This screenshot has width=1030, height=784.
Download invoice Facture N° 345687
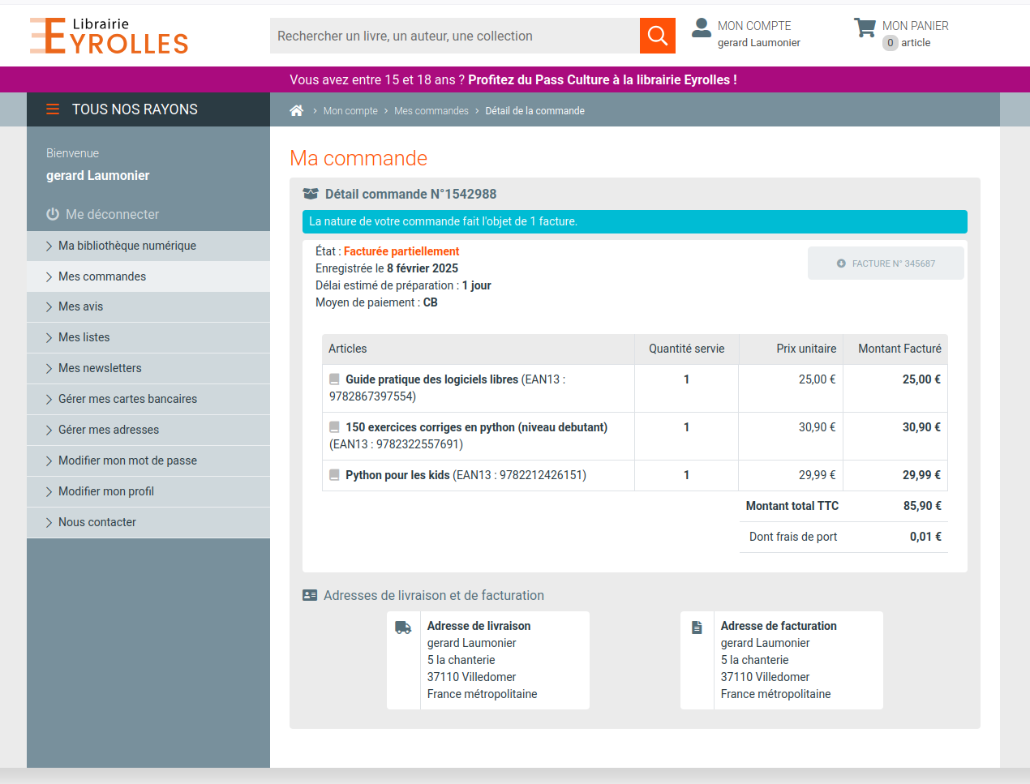(886, 263)
